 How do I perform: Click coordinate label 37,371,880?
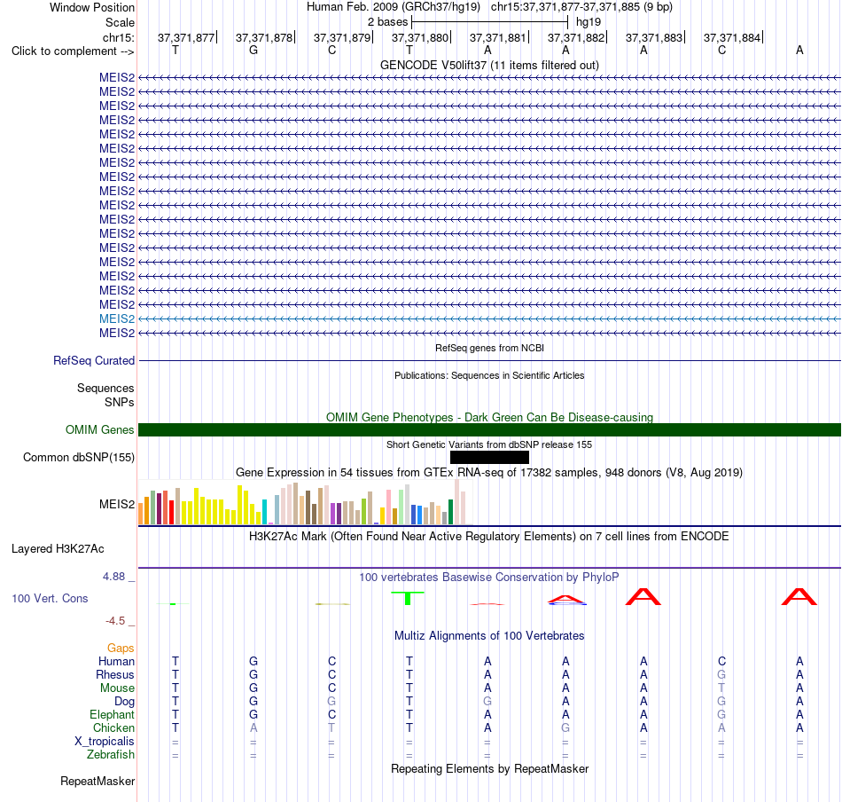coord(420,37)
